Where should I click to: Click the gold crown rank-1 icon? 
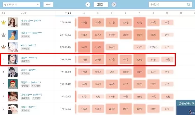click(x=3, y=22)
